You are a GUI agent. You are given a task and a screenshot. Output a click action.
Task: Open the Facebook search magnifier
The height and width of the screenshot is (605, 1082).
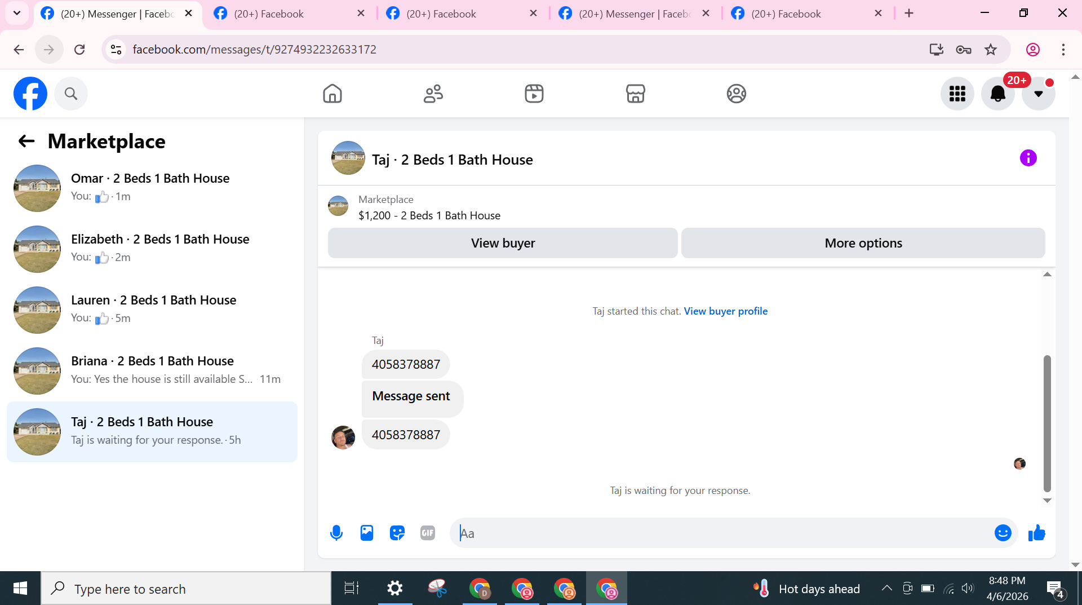tap(71, 94)
